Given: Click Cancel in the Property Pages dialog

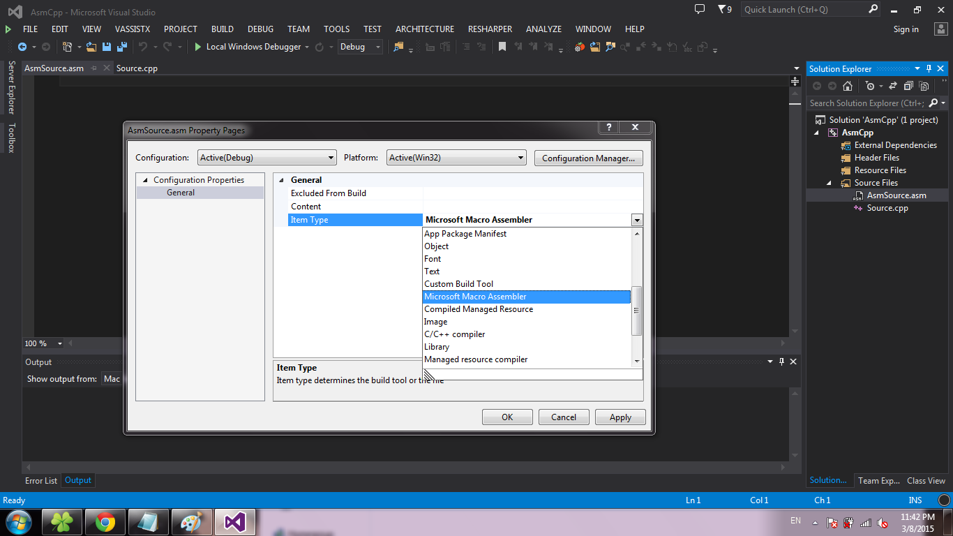Looking at the screenshot, I should click(564, 417).
